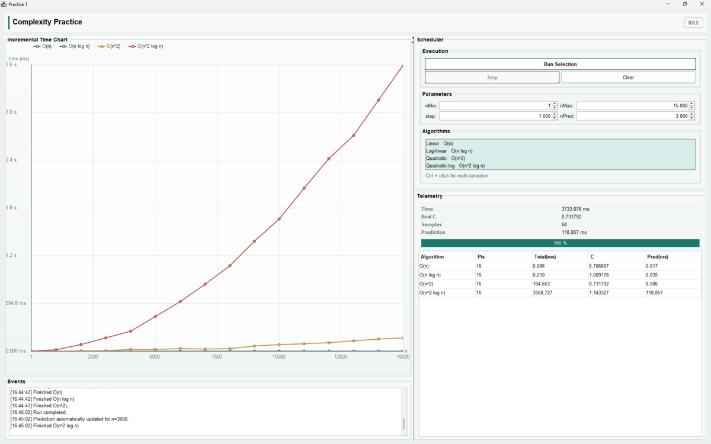Close the Practice 1 window
Screen dimensions: 711x444
click(x=702, y=4)
